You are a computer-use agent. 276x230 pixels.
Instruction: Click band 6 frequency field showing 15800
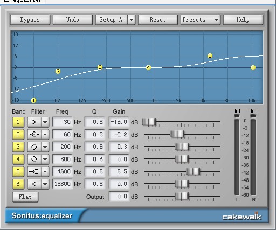(x=63, y=184)
